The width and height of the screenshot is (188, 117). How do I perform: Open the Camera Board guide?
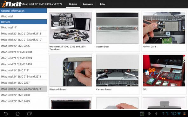click(117, 74)
